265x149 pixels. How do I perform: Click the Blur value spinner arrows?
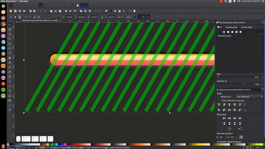point(263,77)
